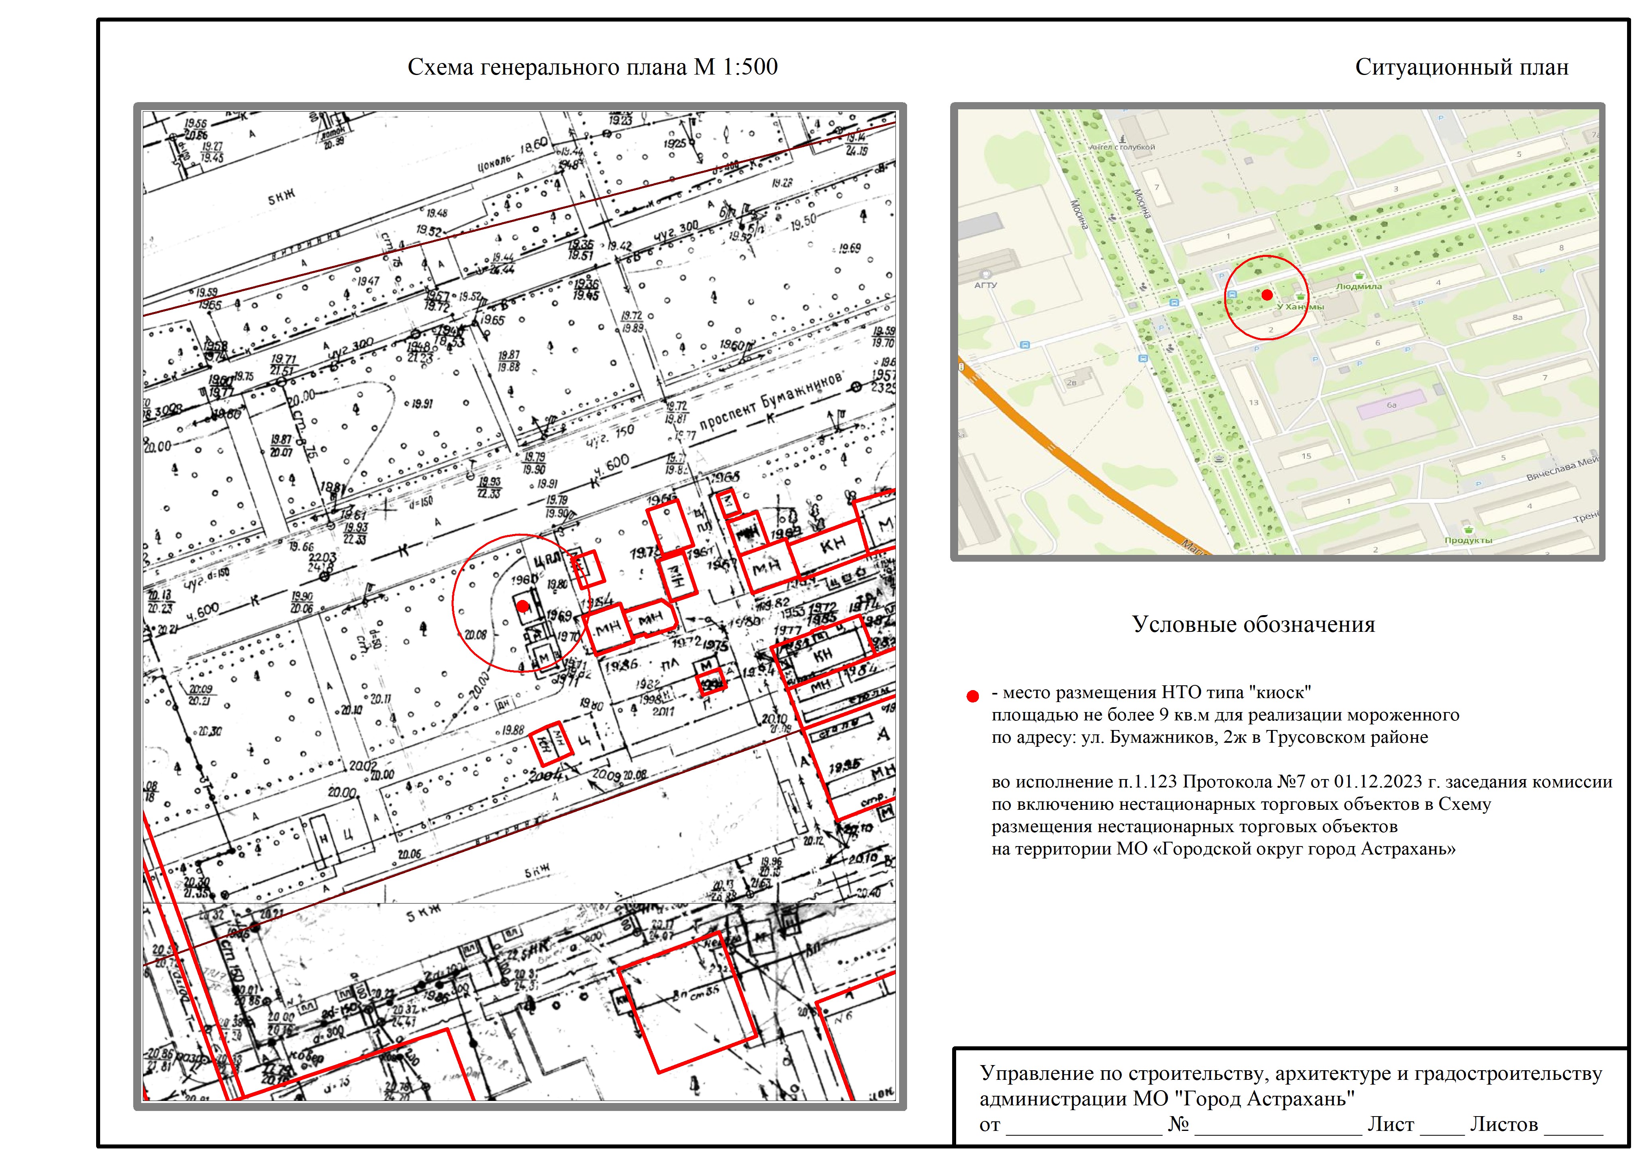
Task: Click the Ситуационный план heading
Action: (x=1462, y=67)
